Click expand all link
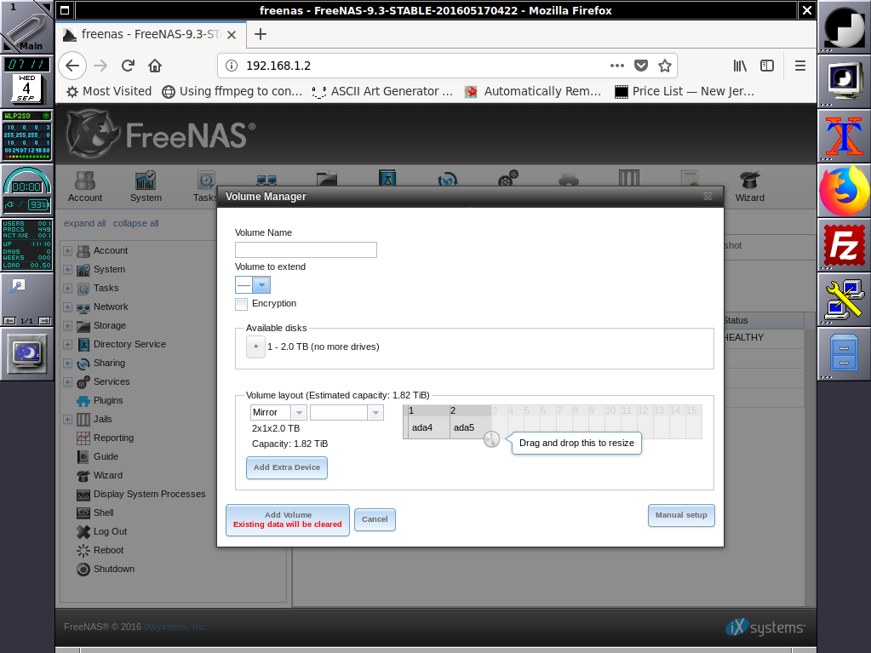Image resolution: width=871 pixels, height=653 pixels. [85, 223]
